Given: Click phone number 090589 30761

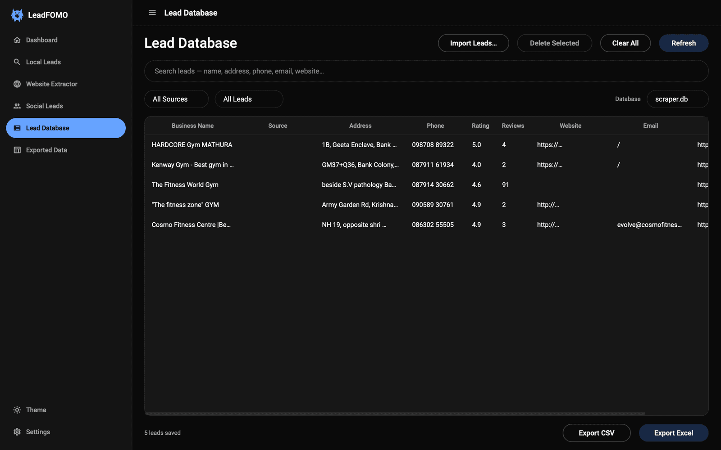Looking at the screenshot, I should 433,205.
